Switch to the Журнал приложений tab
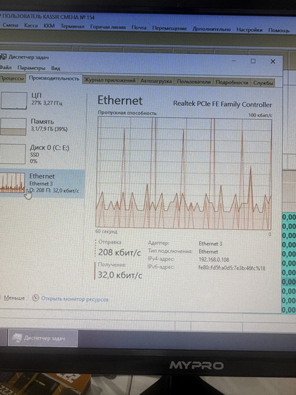The image size is (296, 395). pos(110,80)
